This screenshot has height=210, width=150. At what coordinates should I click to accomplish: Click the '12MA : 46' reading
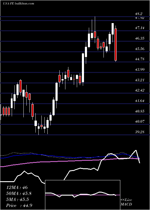[x=17, y=187]
